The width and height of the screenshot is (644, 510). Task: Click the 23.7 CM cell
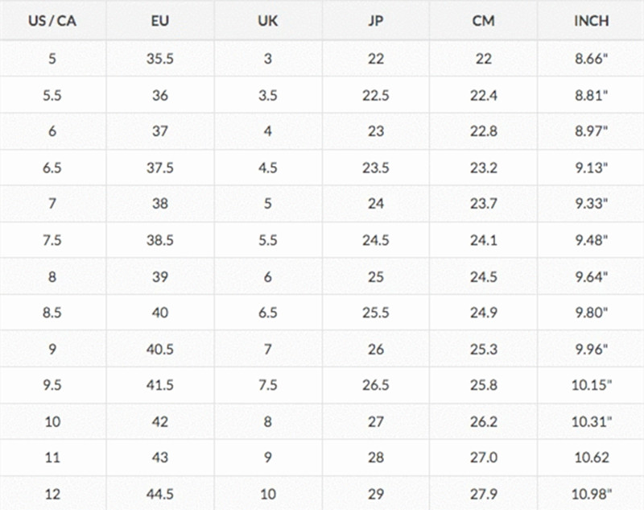[483, 204]
